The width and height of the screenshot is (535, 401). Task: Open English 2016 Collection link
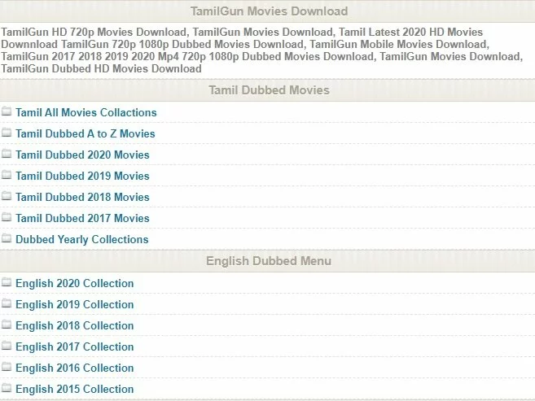click(x=75, y=368)
